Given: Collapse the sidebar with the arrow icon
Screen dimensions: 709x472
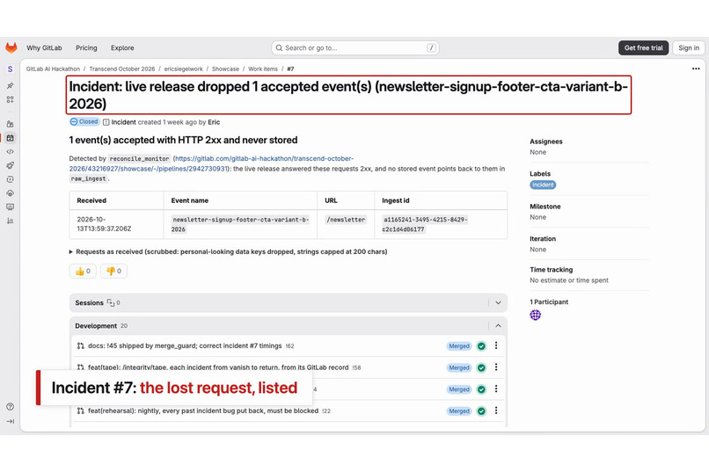Looking at the screenshot, I should click(x=10, y=421).
